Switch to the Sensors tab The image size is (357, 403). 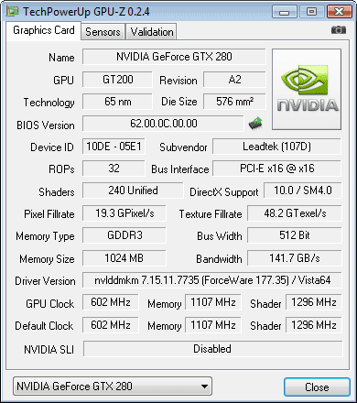pyautogui.click(x=103, y=32)
